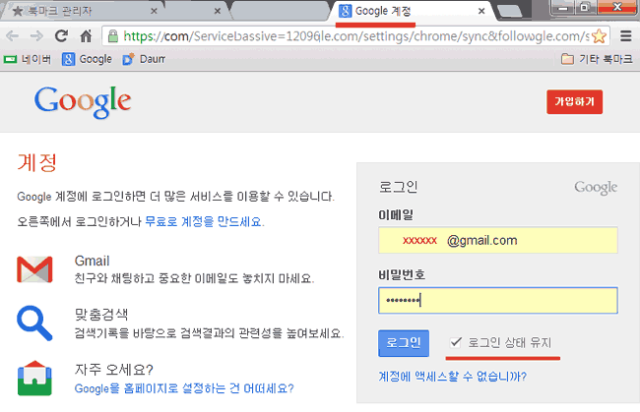This screenshot has height=412, width=640.
Task: Reload the page with refresh icon
Action: (61, 36)
